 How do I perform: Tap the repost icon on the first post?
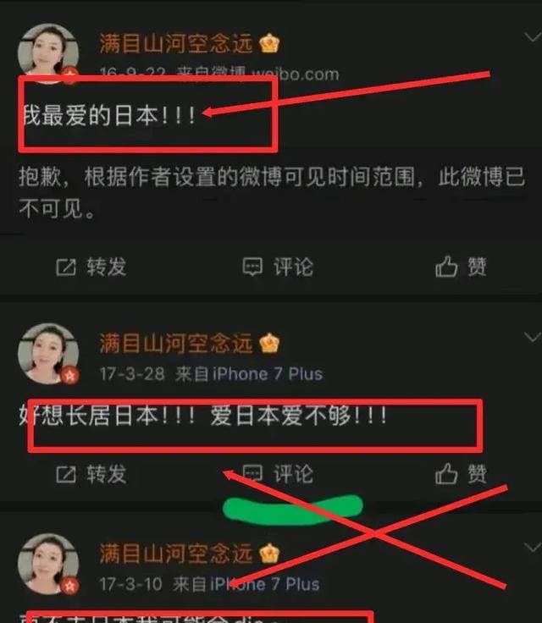point(65,267)
